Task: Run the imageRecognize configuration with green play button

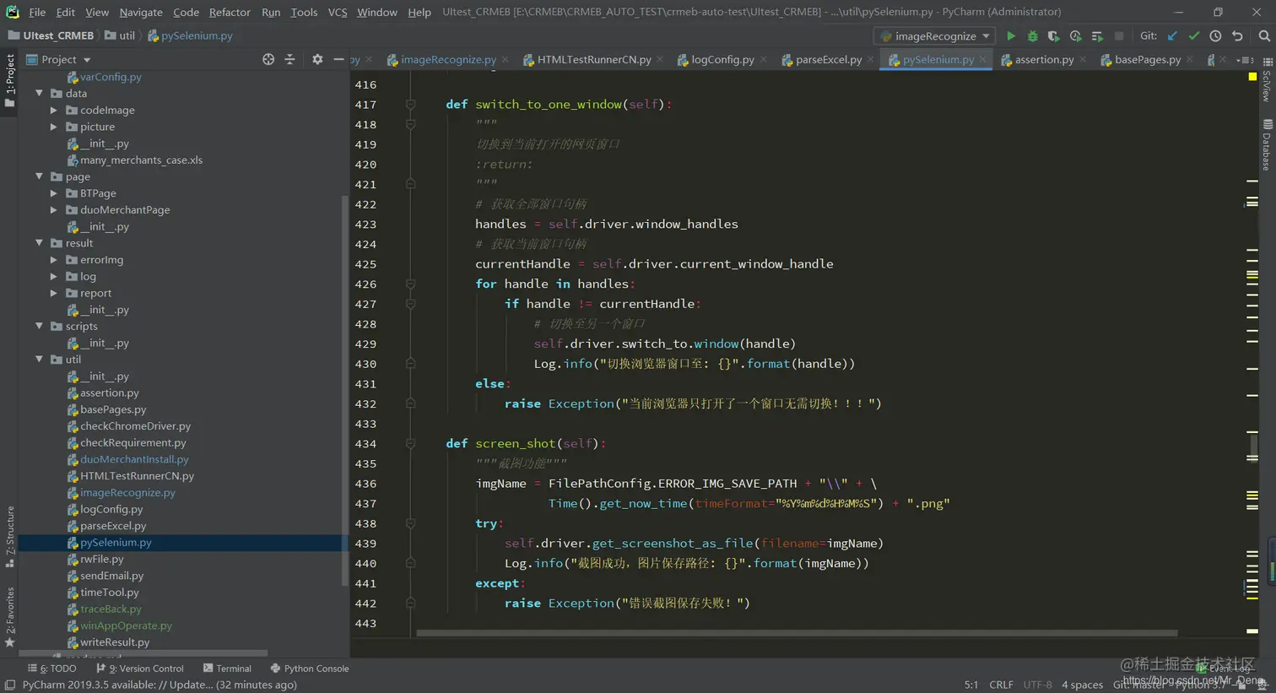Action: click(1010, 36)
